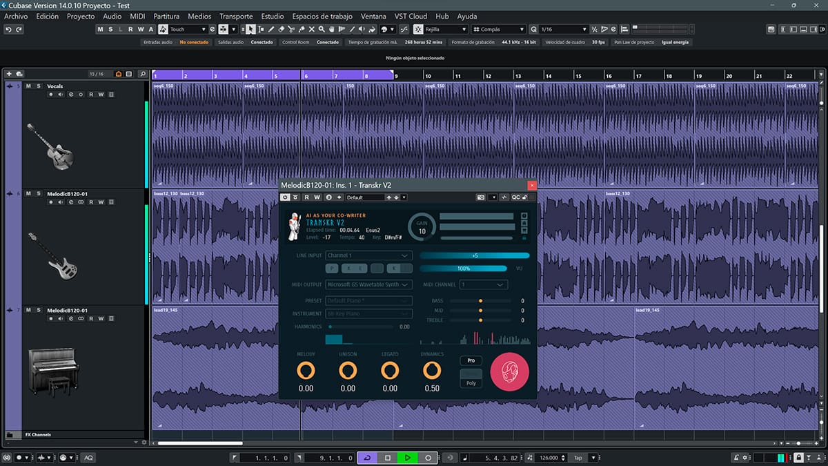
Task: Toggle global Write W in toolbar
Action: (141, 29)
